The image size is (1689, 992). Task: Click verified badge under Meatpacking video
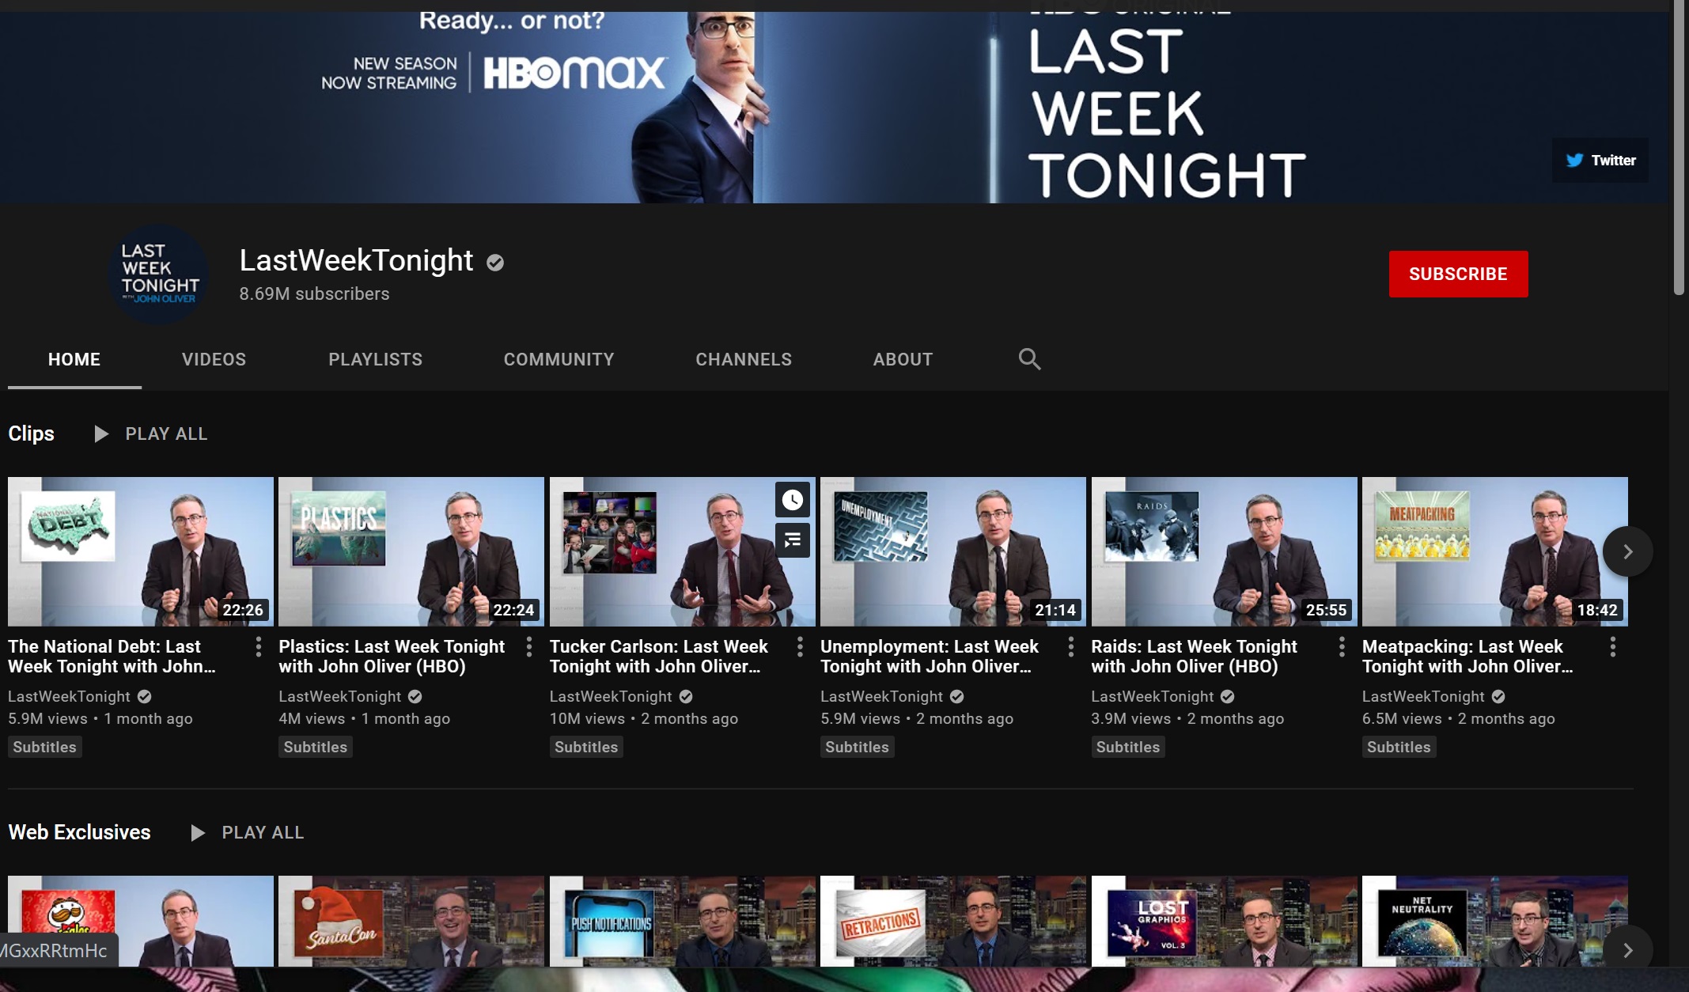(x=1498, y=696)
